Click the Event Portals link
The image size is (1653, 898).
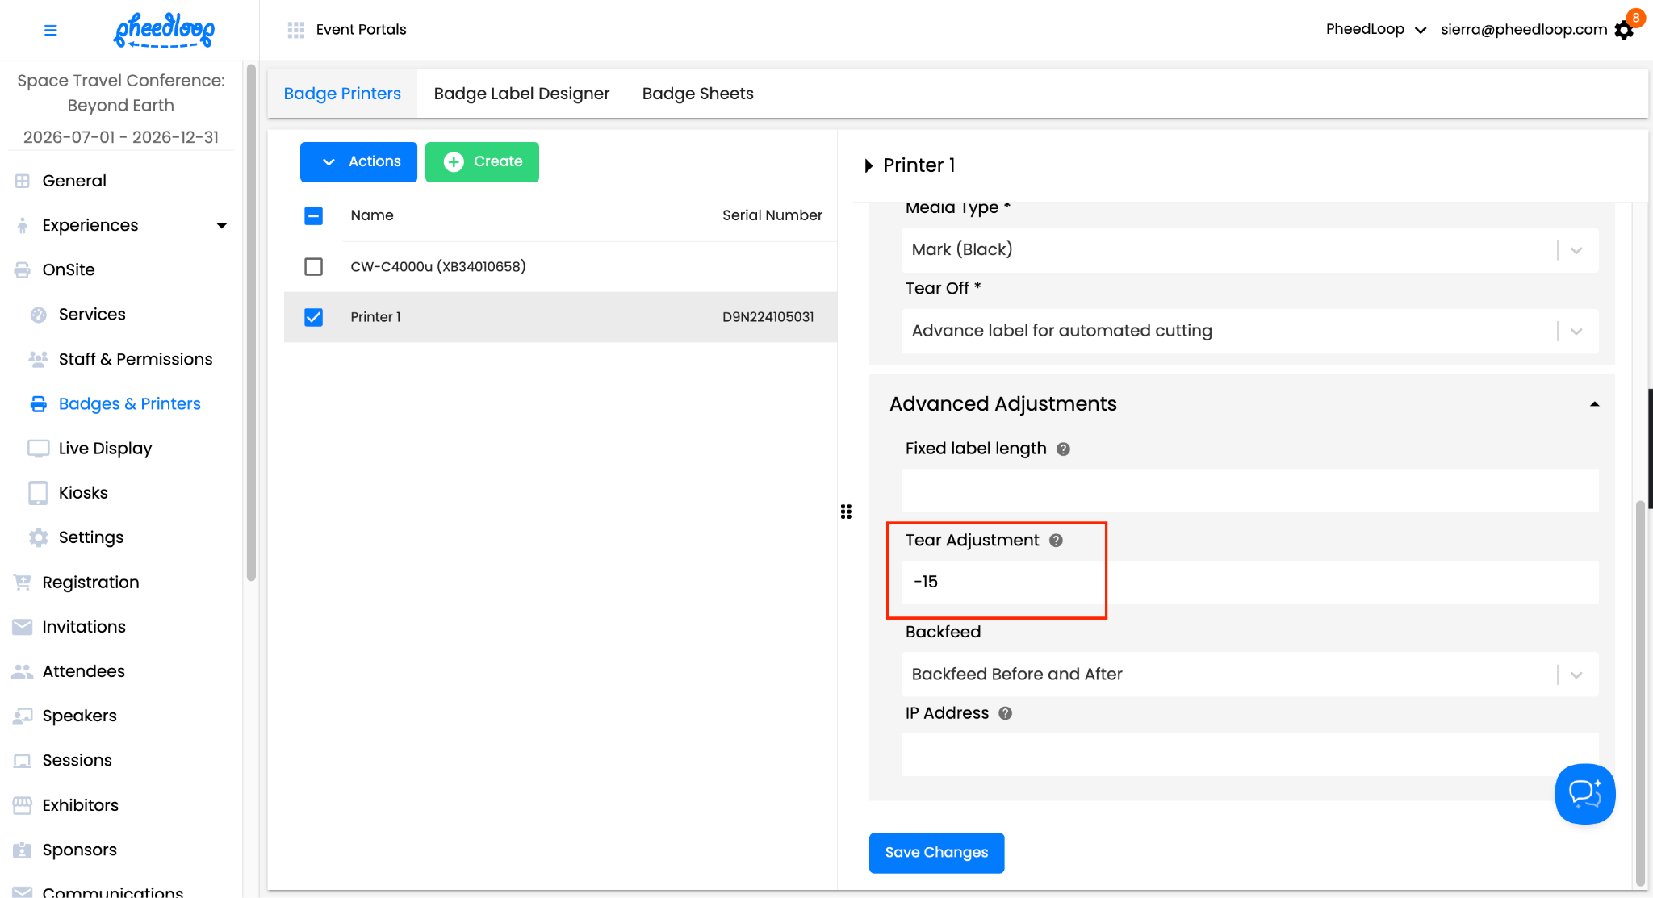362,30
